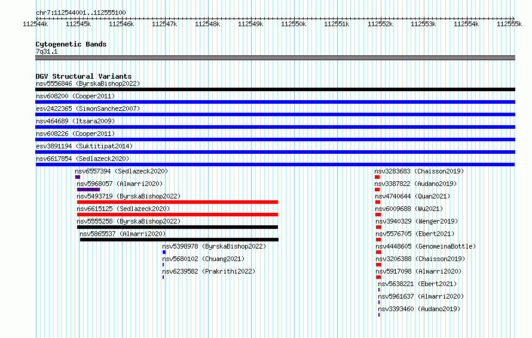Click the blue bar under nsv464689

tap(275, 127)
